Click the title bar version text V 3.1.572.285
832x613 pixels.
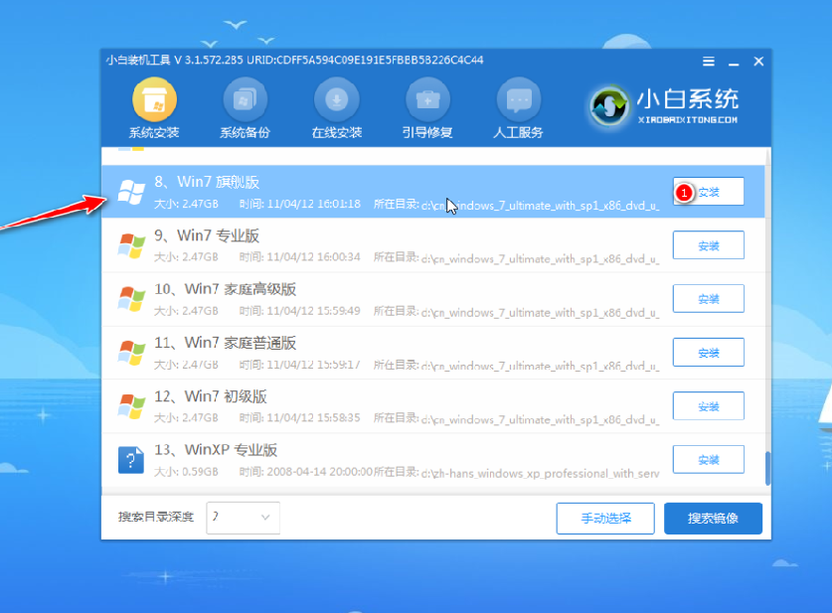(x=209, y=60)
